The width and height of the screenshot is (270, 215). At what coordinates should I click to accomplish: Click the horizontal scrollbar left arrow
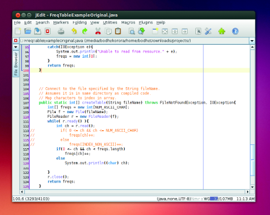click(x=22, y=191)
